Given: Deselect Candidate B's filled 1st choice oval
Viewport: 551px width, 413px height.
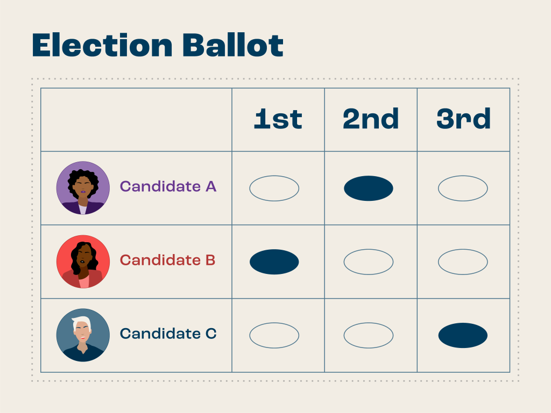Looking at the screenshot, I should 274,262.
